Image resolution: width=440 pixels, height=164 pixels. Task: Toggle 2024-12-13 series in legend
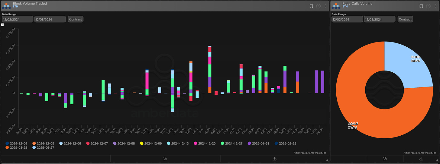coord(178,143)
